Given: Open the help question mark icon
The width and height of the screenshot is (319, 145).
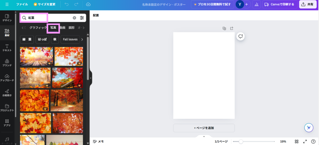Looking at the screenshot, I should click(x=313, y=141).
